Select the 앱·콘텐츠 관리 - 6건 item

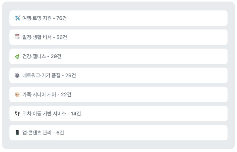click(x=118, y=133)
